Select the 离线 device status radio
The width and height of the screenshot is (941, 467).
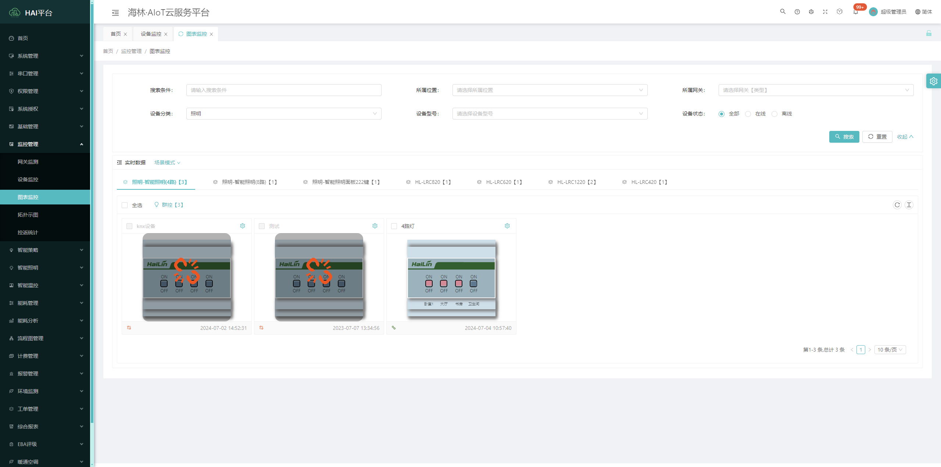(774, 114)
